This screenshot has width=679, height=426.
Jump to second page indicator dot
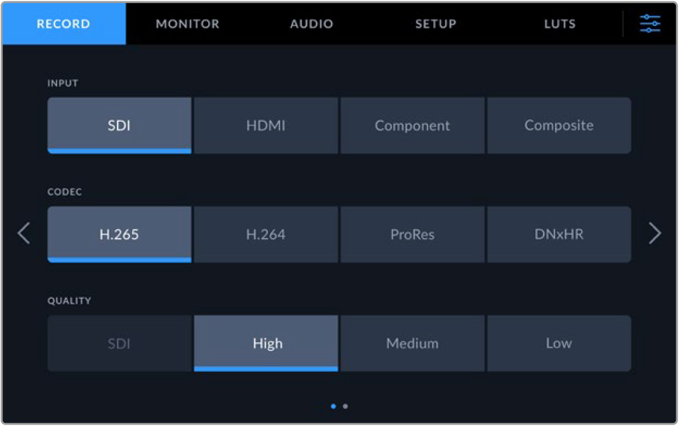click(x=345, y=406)
